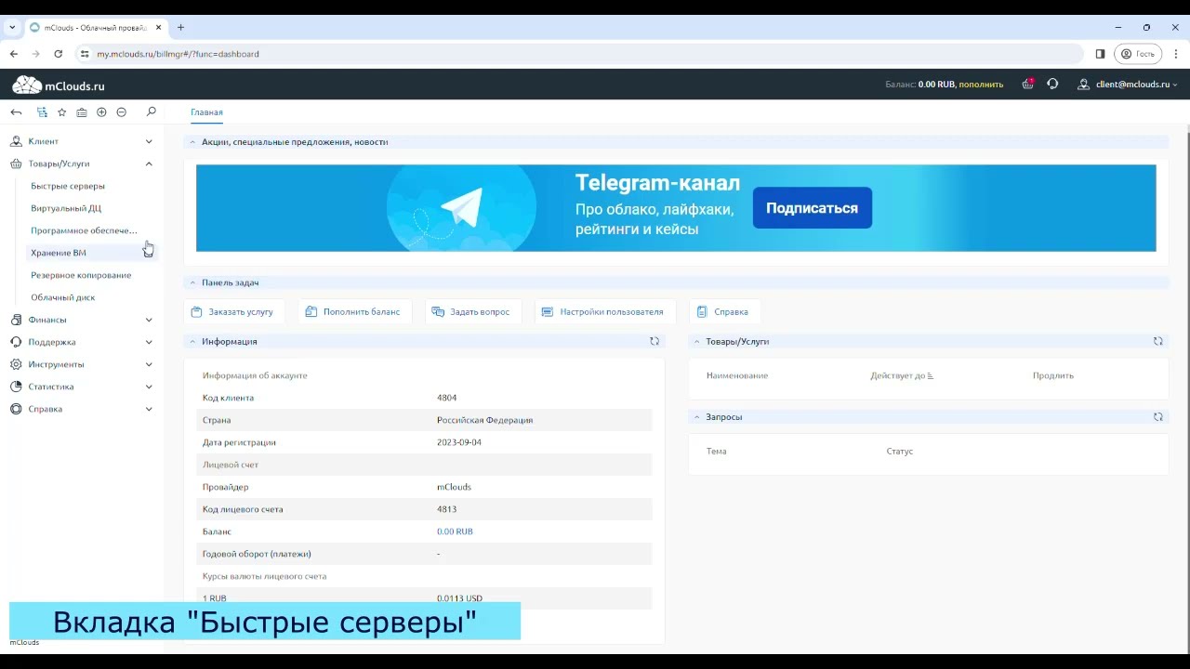1190x669 pixels.
Task: Open Резервное копирование menu item
Action: point(81,275)
